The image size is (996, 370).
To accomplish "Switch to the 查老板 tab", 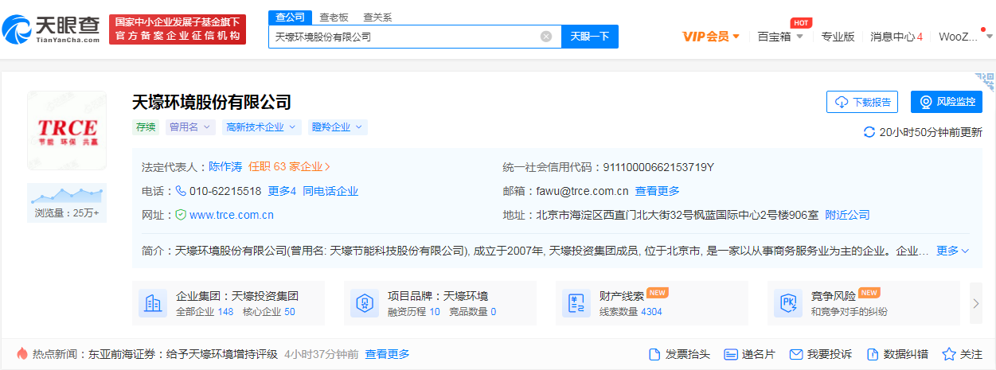I will pos(334,17).
